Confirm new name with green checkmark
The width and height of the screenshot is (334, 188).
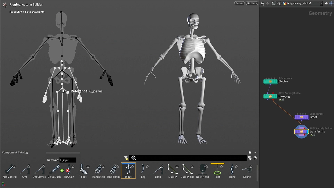click(x=62, y=171)
